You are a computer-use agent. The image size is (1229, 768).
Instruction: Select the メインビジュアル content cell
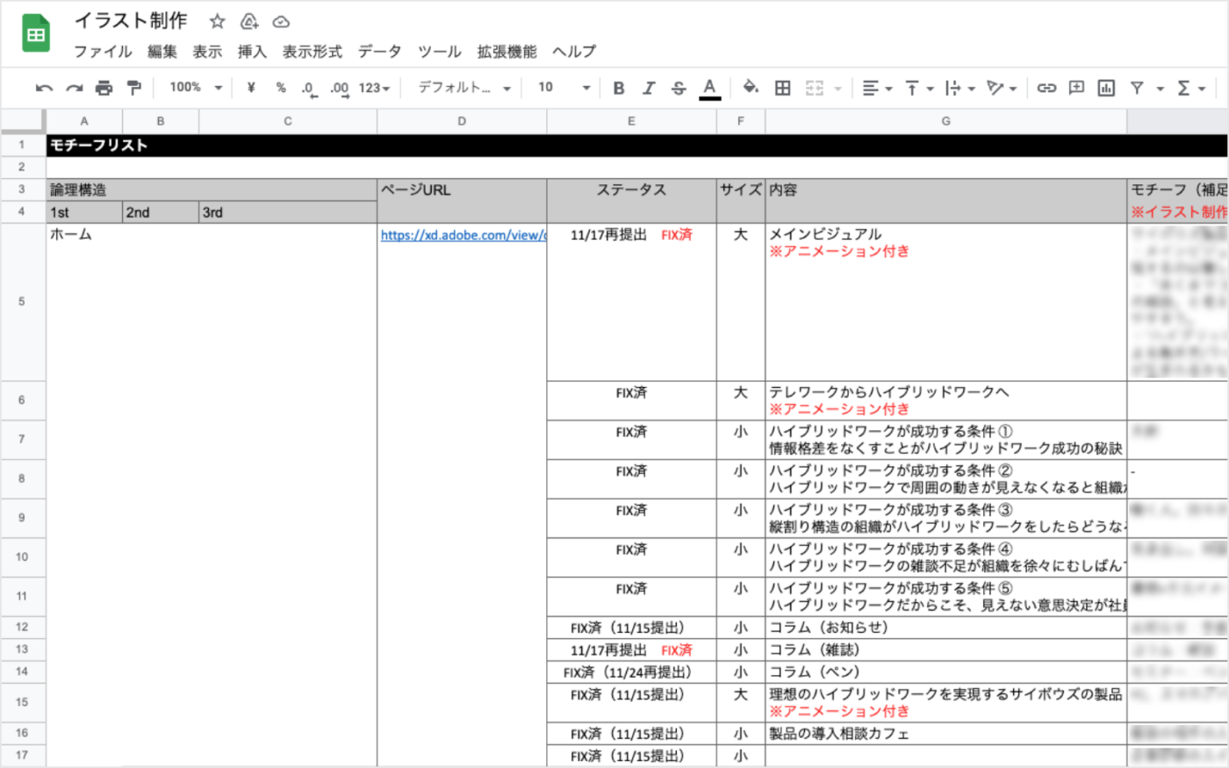click(945, 302)
